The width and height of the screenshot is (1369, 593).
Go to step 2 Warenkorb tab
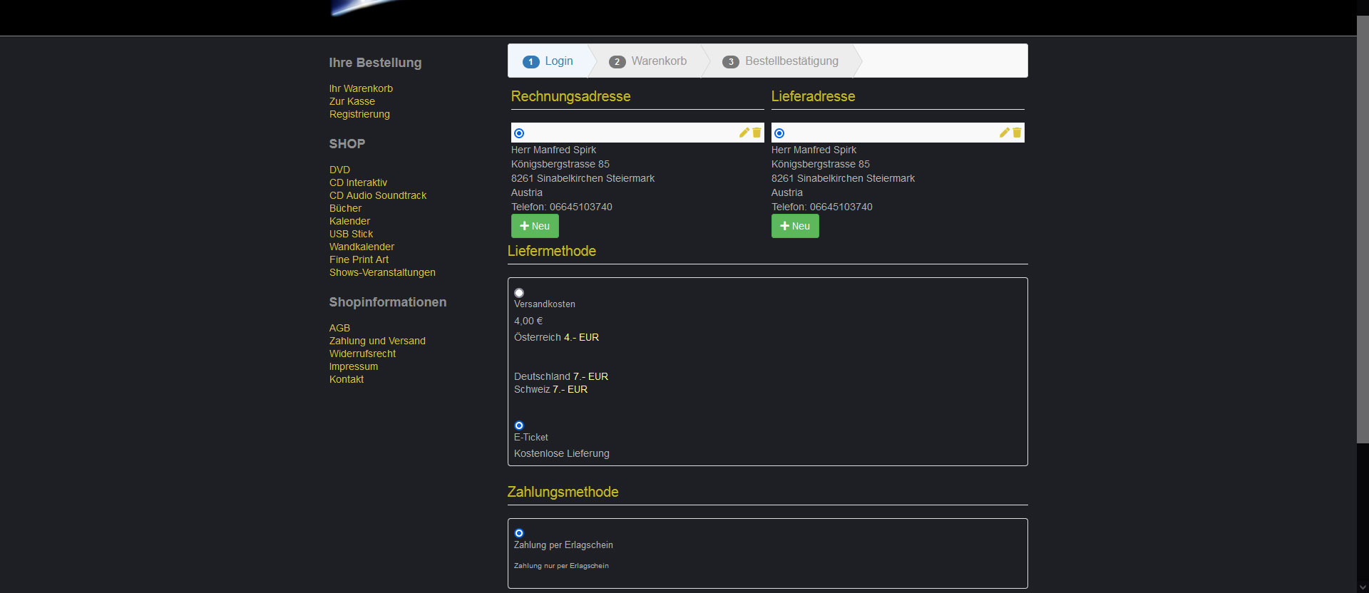[x=647, y=61]
